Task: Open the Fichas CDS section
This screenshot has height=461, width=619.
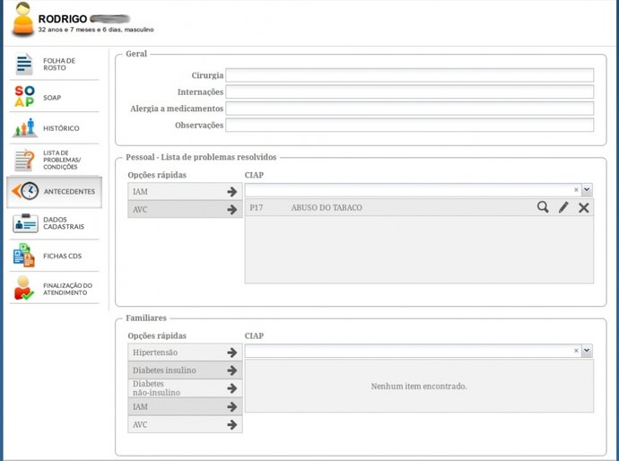Action: click(54, 256)
